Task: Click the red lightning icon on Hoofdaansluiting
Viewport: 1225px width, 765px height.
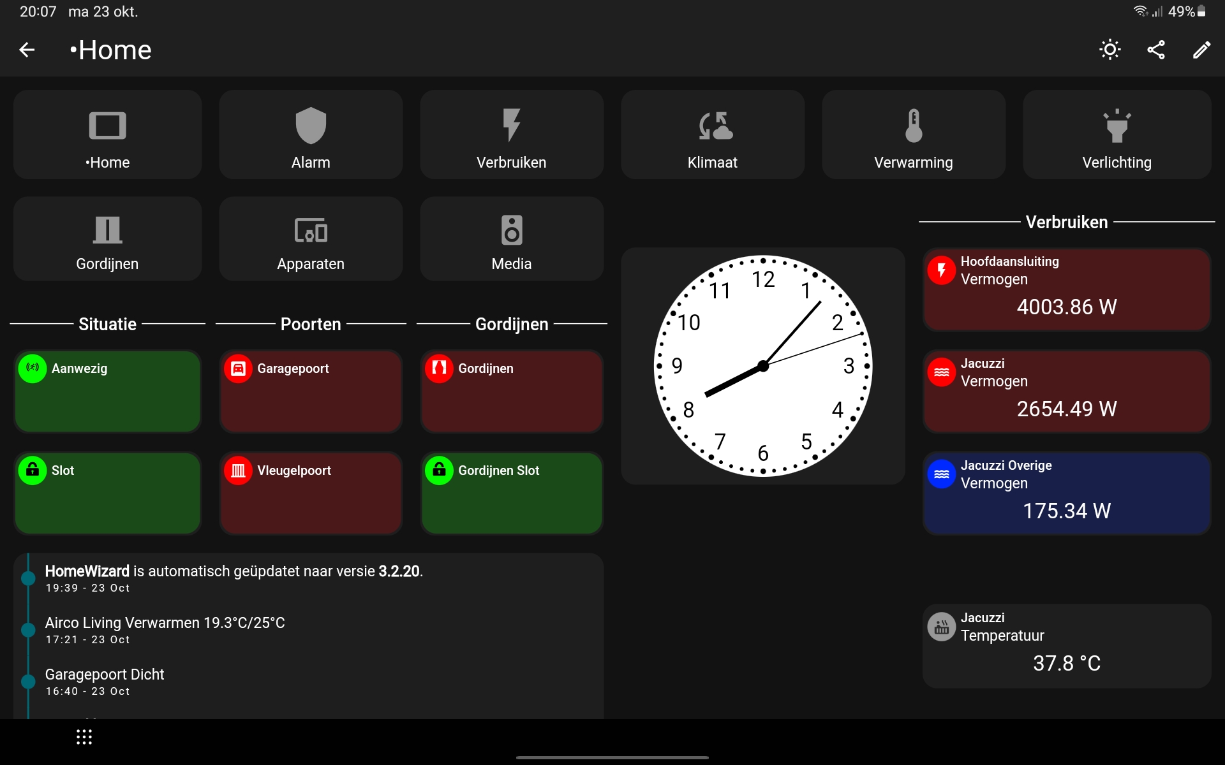Action: 942,270
